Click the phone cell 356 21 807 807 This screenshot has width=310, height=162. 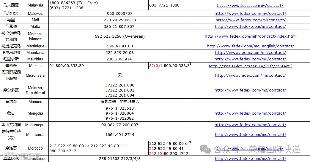[x=119, y=26]
